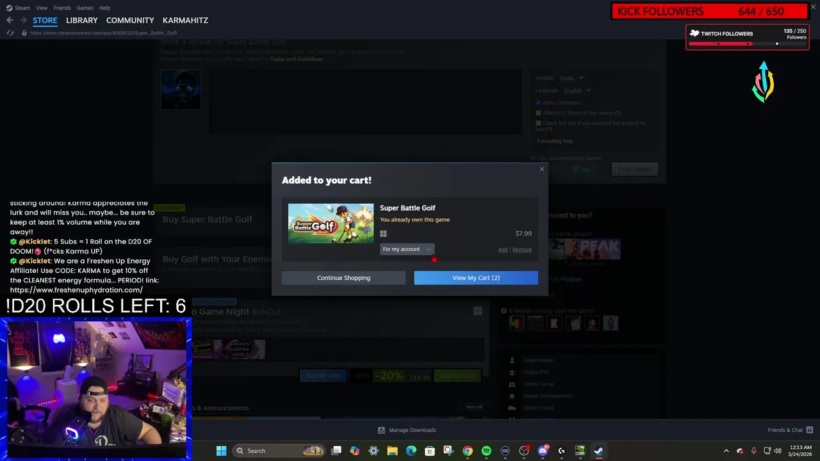Open the network tray icon
The image size is (820, 461).
point(767,451)
